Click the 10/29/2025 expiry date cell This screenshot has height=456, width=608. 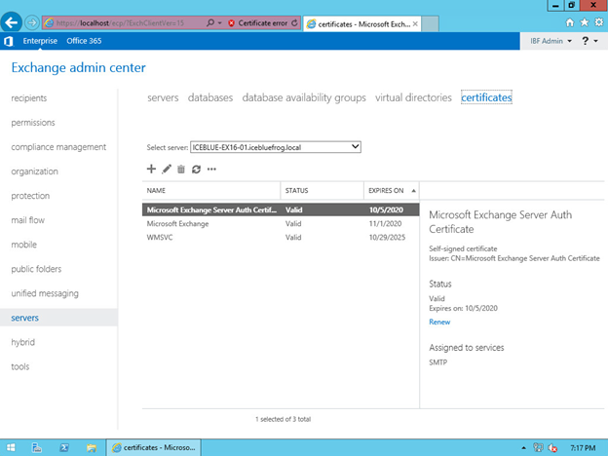tap(387, 238)
